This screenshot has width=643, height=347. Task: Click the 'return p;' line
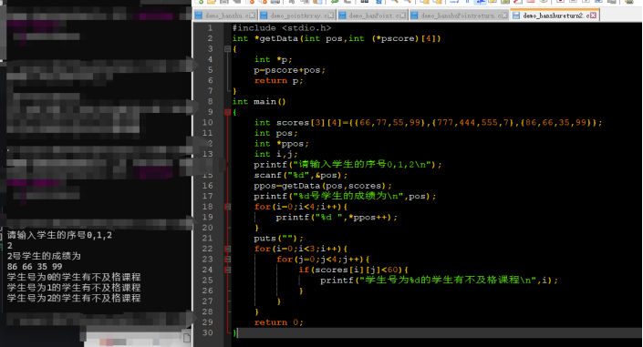[x=278, y=81]
